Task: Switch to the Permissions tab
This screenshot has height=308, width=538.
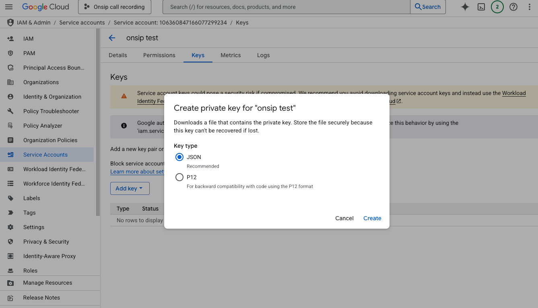Action: (159, 55)
